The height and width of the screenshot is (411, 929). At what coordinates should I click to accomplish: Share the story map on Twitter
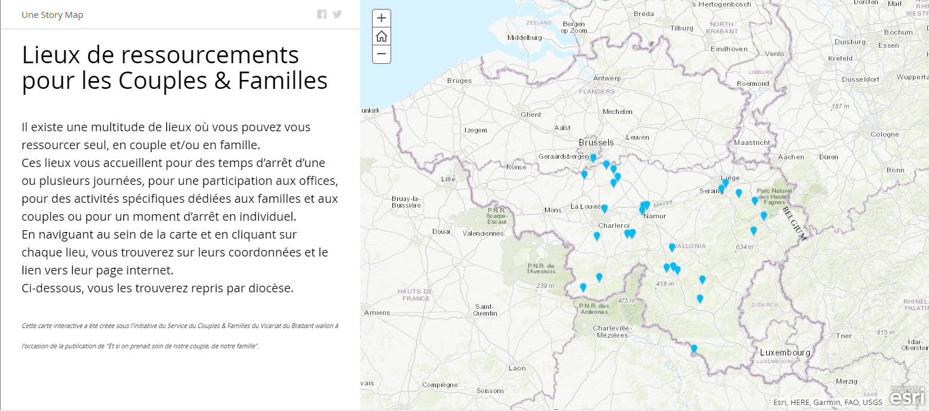point(337,15)
